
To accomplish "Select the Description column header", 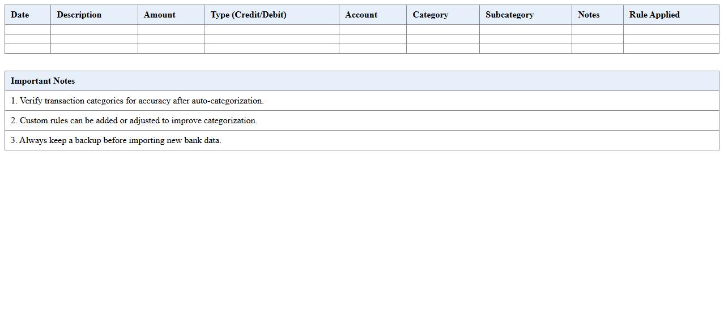I will (x=94, y=15).
